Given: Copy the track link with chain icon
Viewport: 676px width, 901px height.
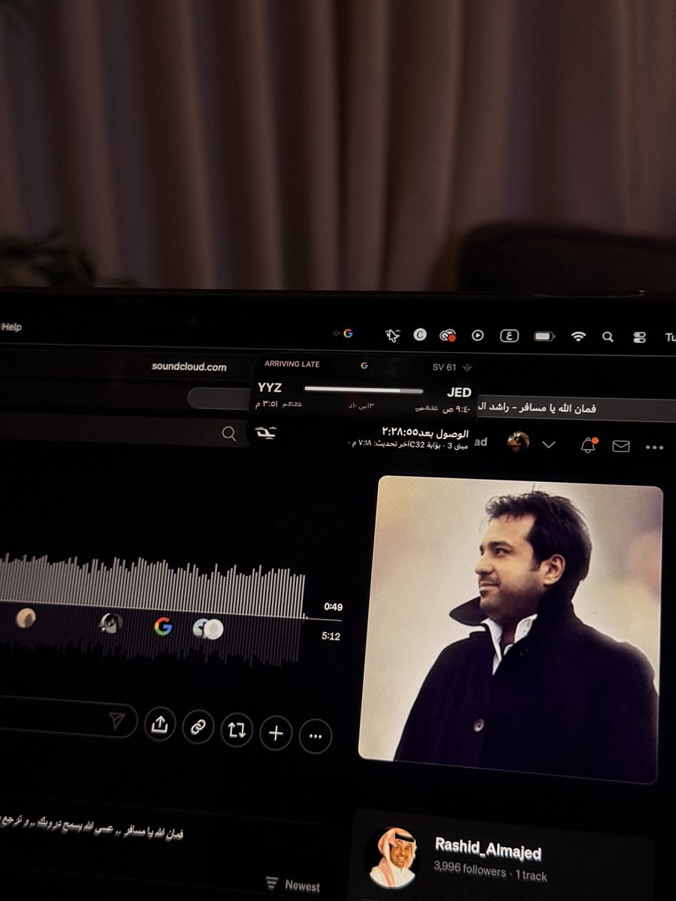Looking at the screenshot, I should pyautogui.click(x=198, y=727).
